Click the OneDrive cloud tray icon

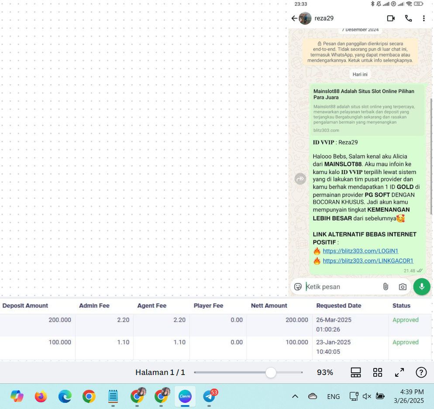[313, 396]
